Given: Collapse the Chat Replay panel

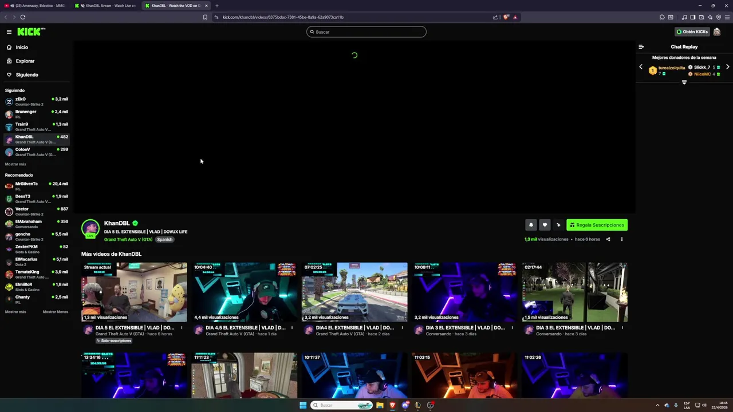Looking at the screenshot, I should [x=641, y=47].
